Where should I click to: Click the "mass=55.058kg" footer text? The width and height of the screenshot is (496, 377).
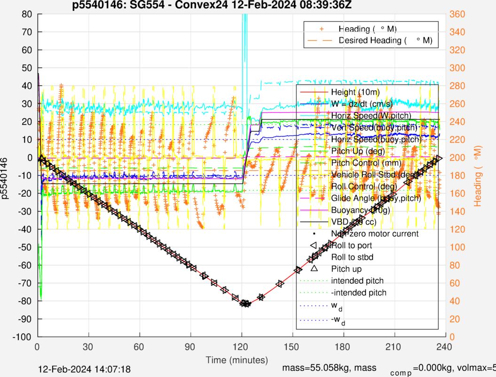316,368
